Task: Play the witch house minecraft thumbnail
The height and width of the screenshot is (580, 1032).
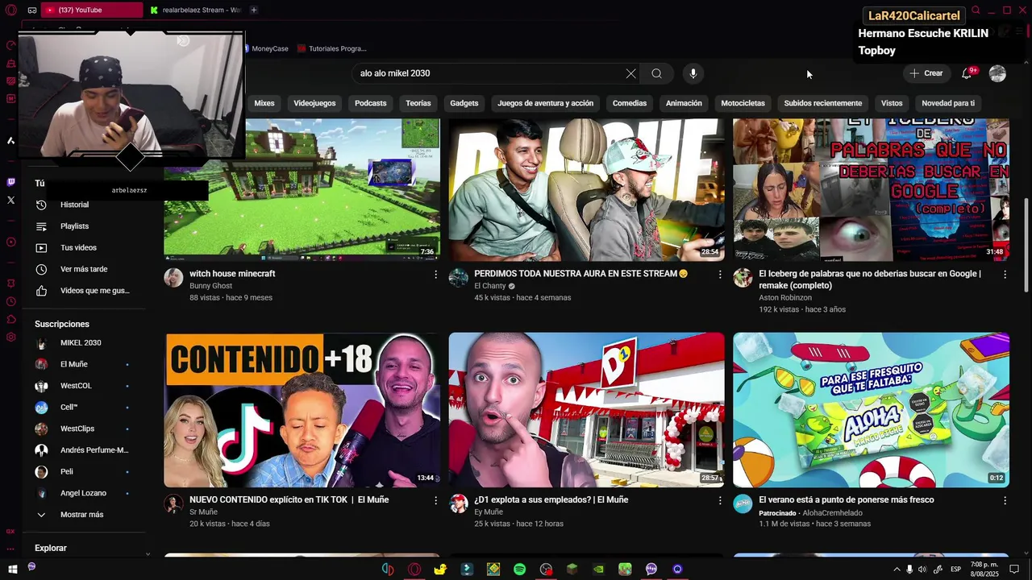Action: (x=302, y=189)
